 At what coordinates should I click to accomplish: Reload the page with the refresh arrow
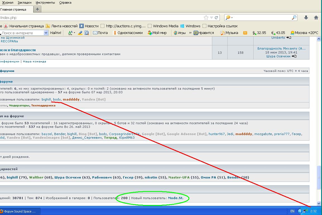[216, 18]
